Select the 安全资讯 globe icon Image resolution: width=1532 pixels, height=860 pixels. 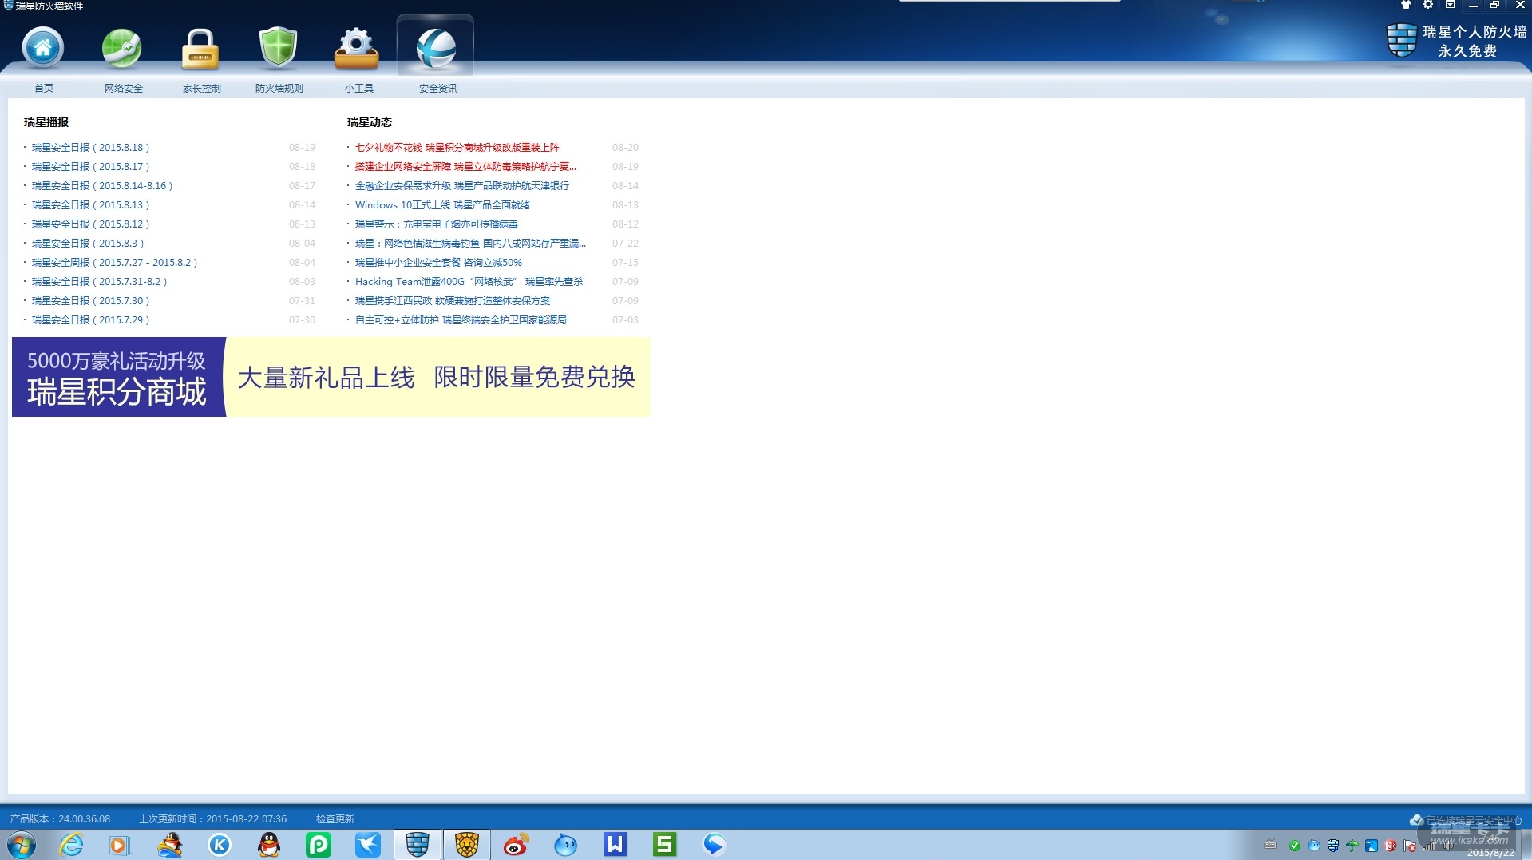(x=436, y=48)
